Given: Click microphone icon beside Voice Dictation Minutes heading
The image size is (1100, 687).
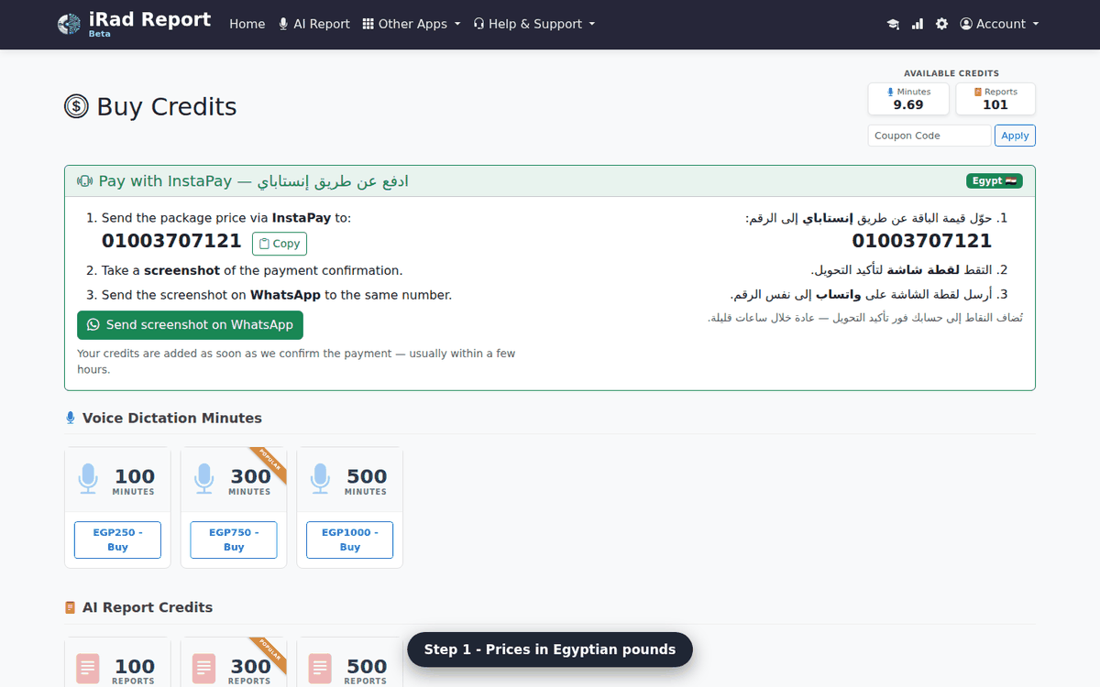Looking at the screenshot, I should 71,418.
